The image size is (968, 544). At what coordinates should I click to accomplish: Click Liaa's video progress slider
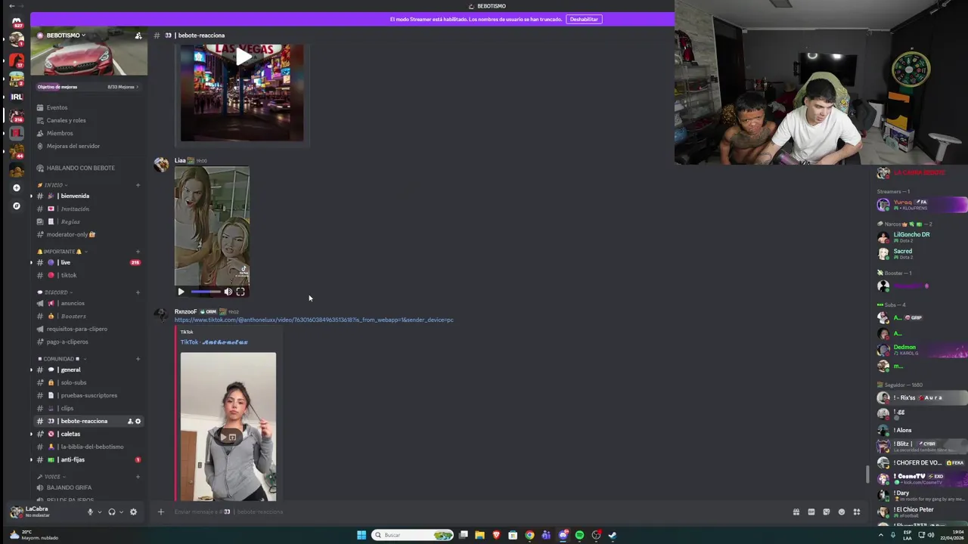pos(205,292)
